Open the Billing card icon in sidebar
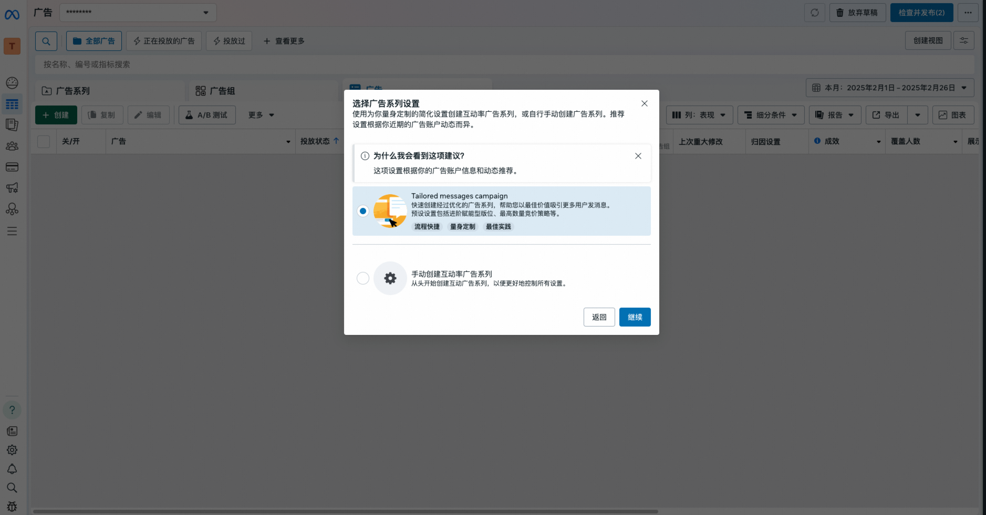Viewport: 986px width, 515px height. coord(12,167)
